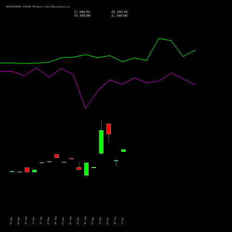This screenshot has width=232, height=232.
Task: Click the 02 Aug date label
Action: point(11,221)
